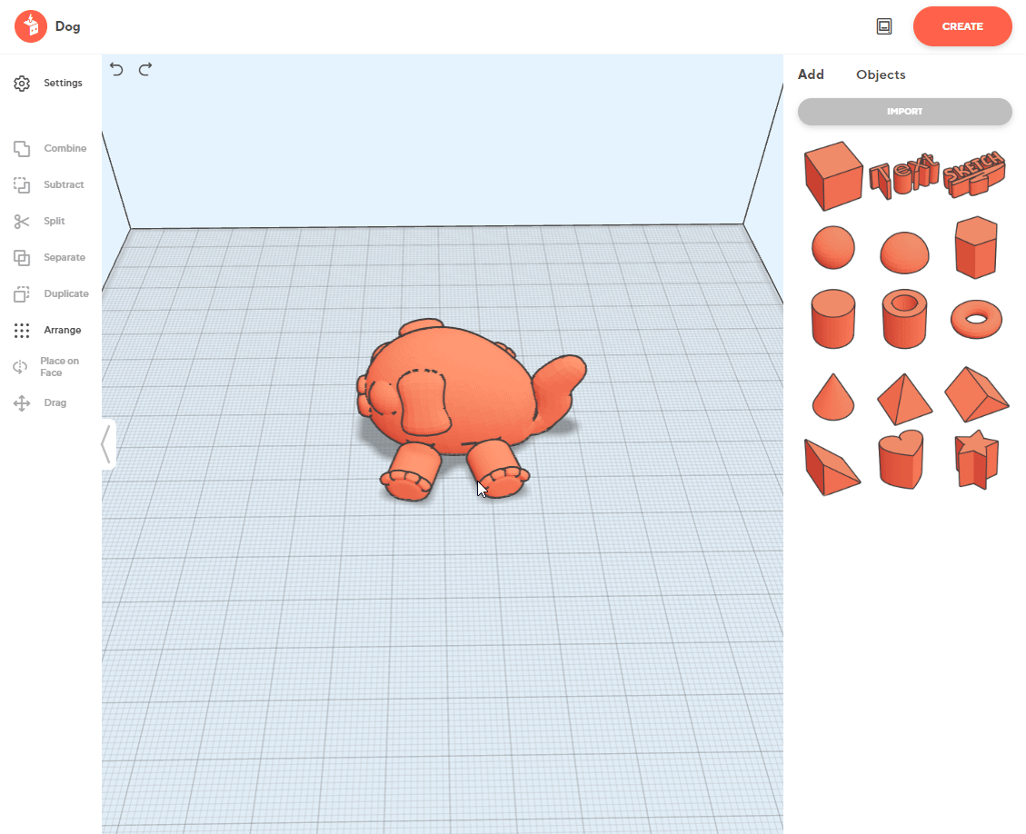Select the Subtract tool

point(51,185)
